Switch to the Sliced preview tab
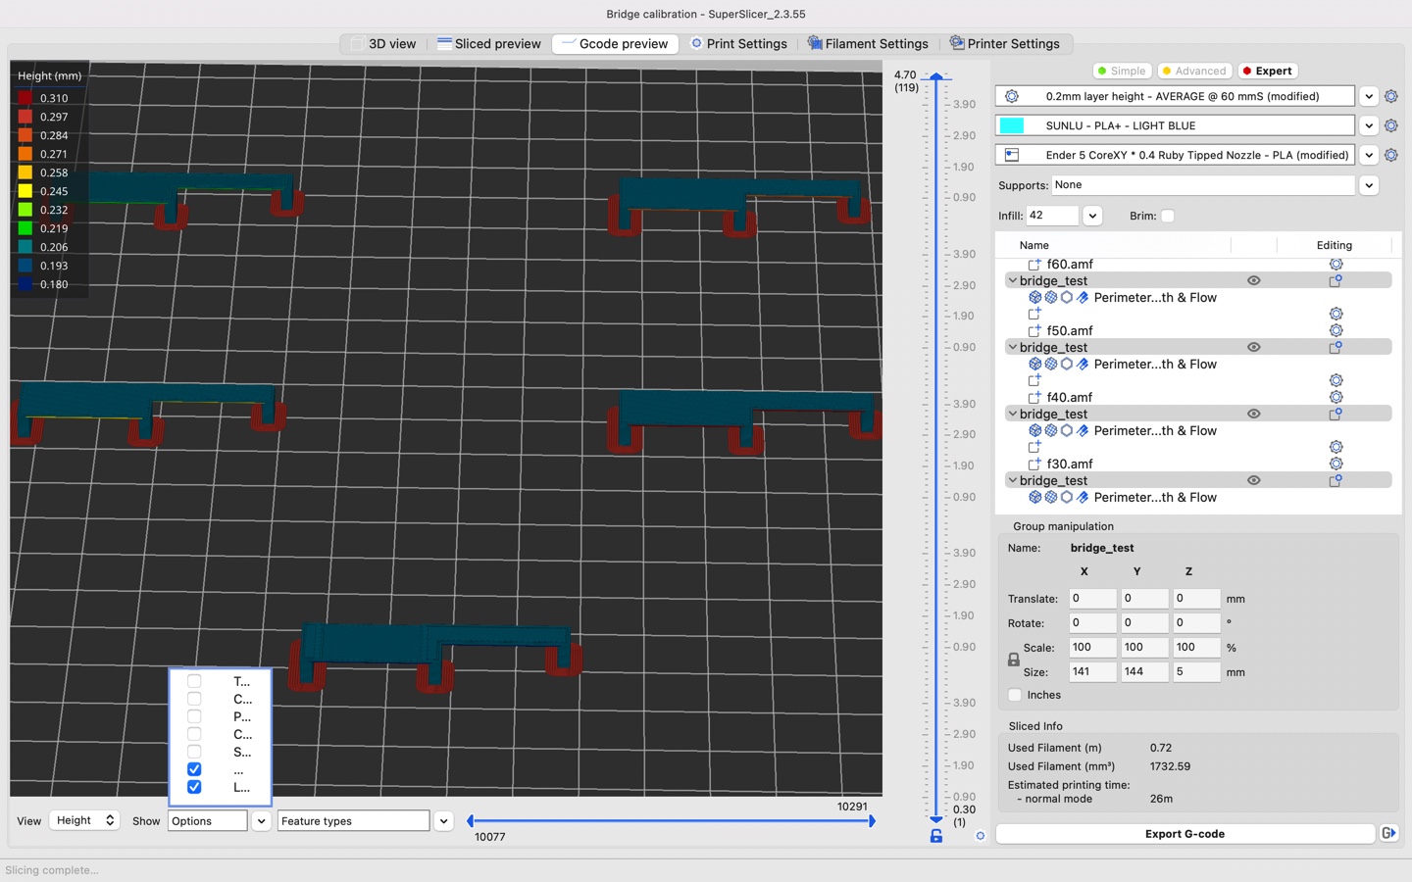 [x=488, y=43]
